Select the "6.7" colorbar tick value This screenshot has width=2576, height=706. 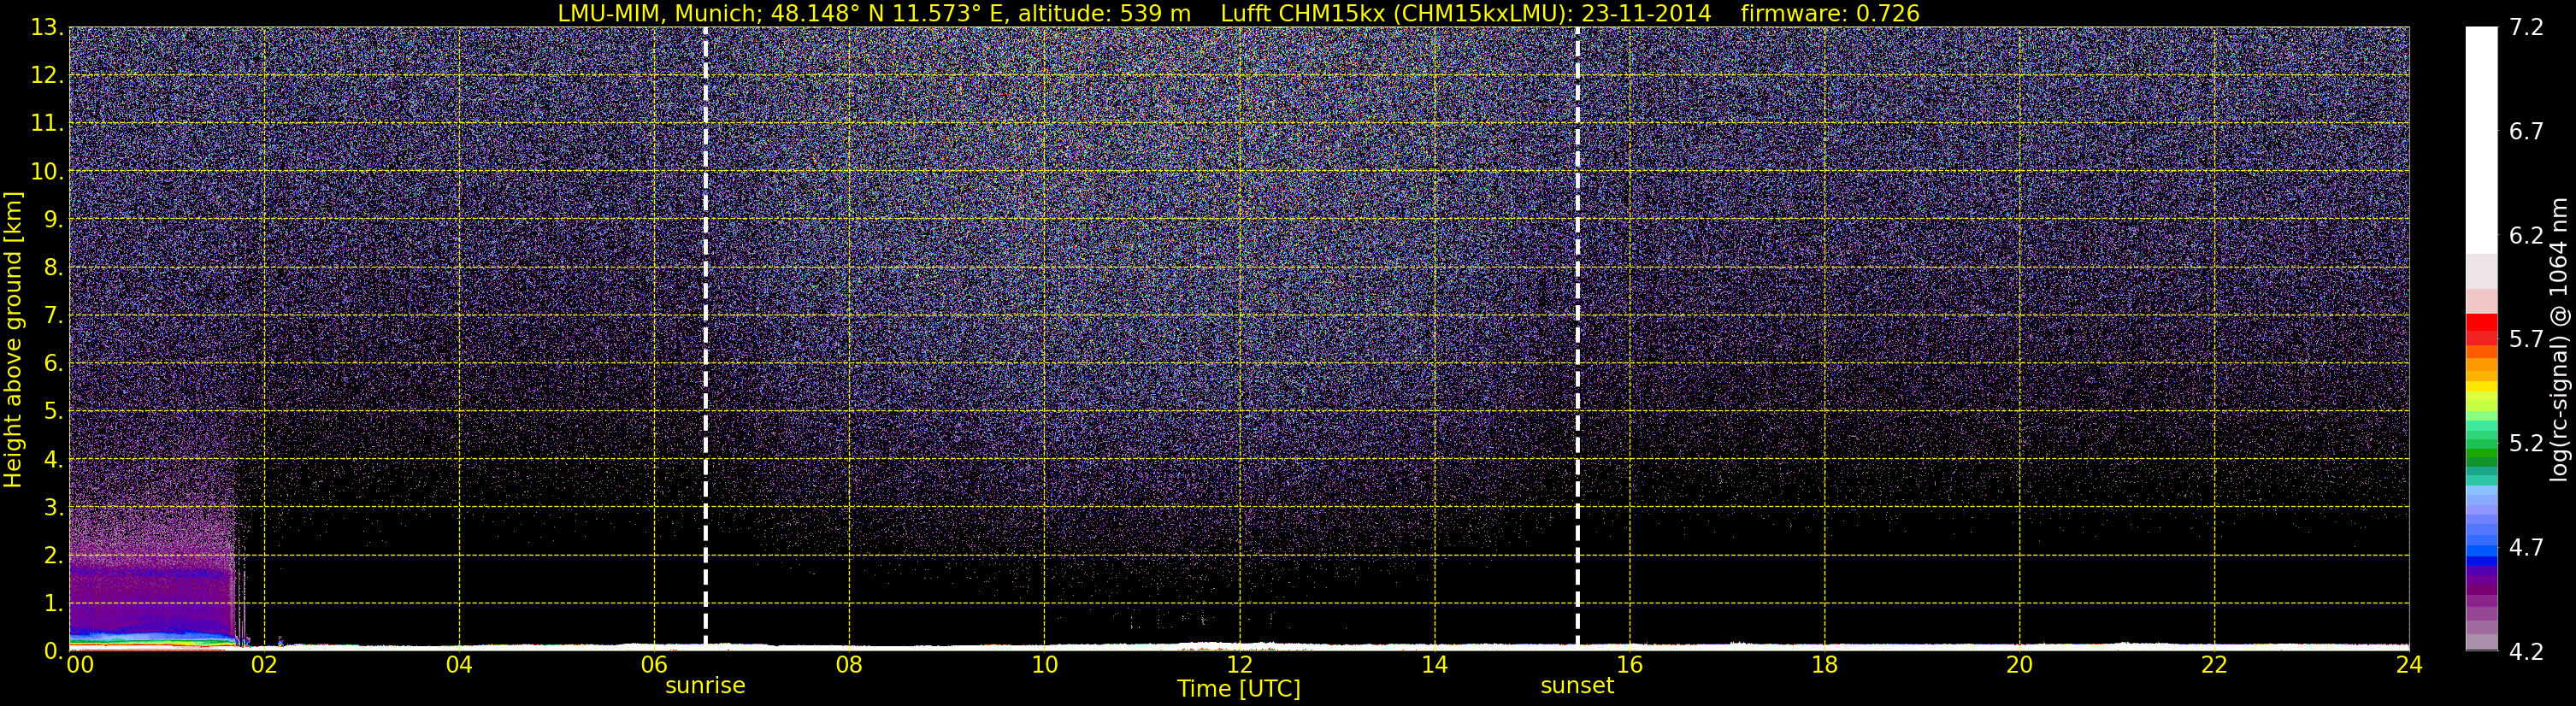coord(2526,131)
